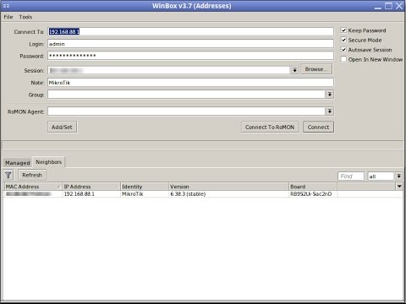The width and height of the screenshot is (406, 304).
Task: Focus the Login input field
Action: pyautogui.click(x=190, y=44)
